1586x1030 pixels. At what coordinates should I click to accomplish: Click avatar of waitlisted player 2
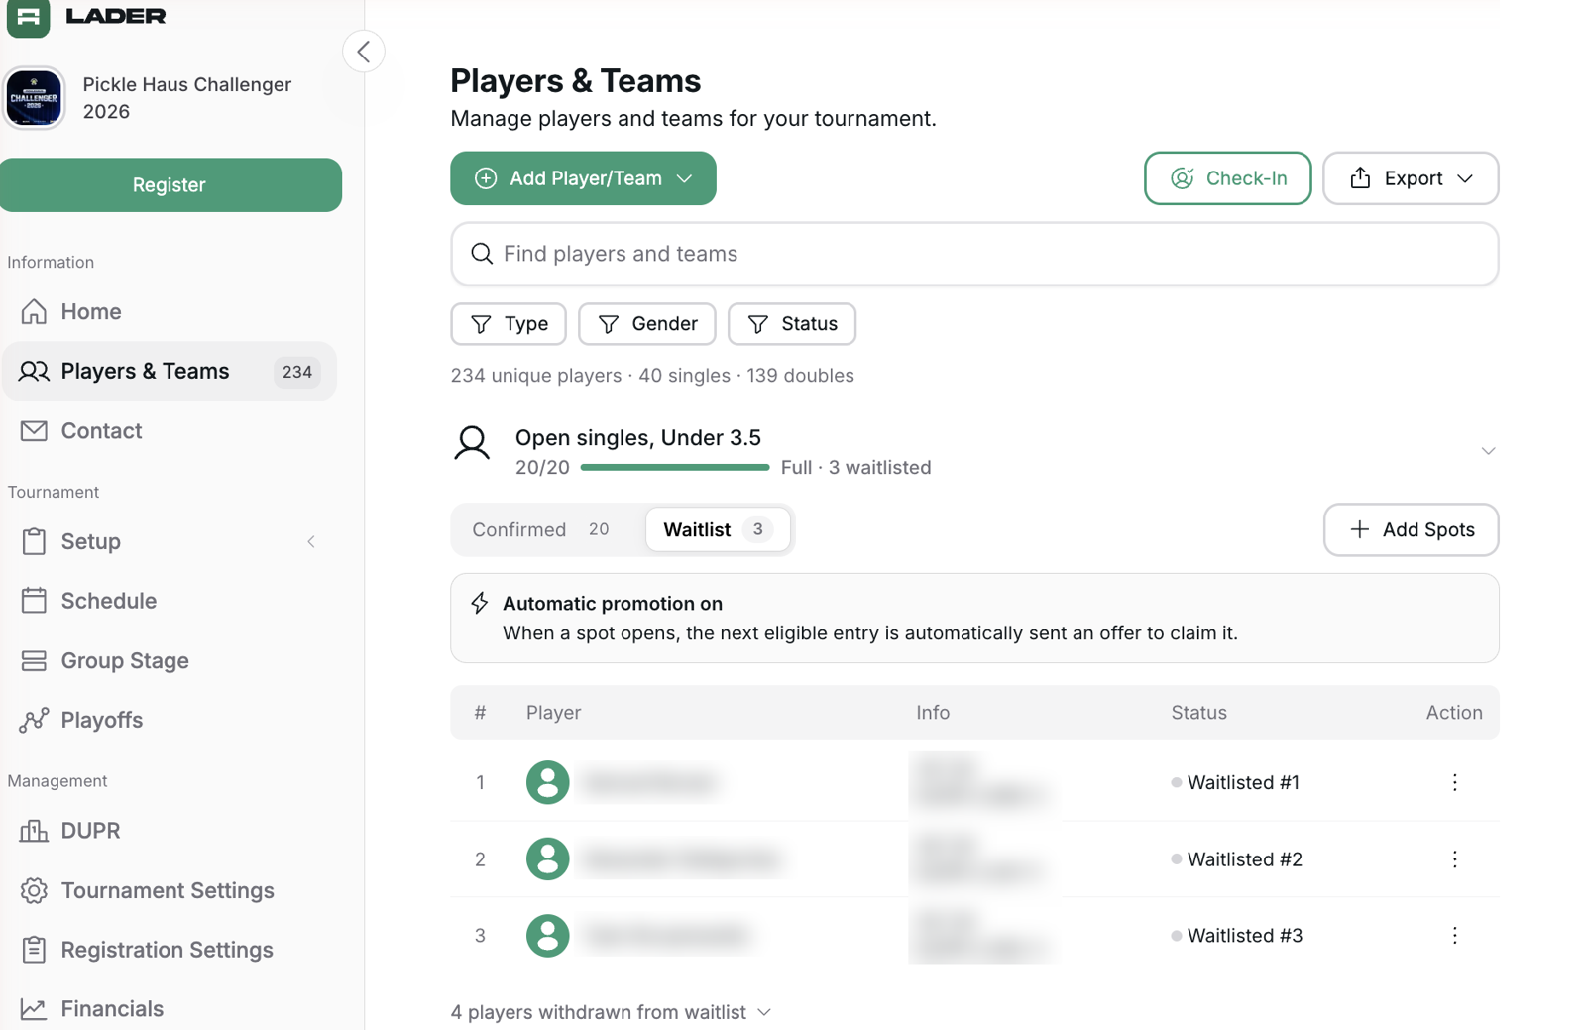548,859
